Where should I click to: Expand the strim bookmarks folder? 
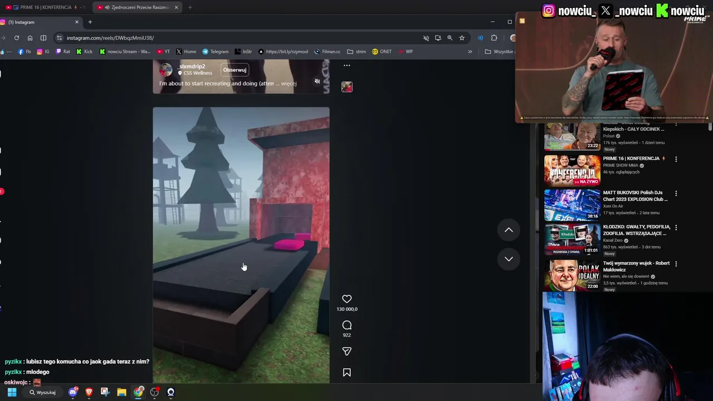(356, 52)
